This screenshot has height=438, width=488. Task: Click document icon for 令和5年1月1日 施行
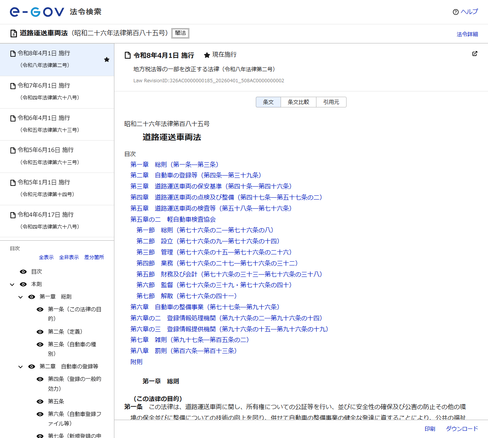(x=13, y=183)
